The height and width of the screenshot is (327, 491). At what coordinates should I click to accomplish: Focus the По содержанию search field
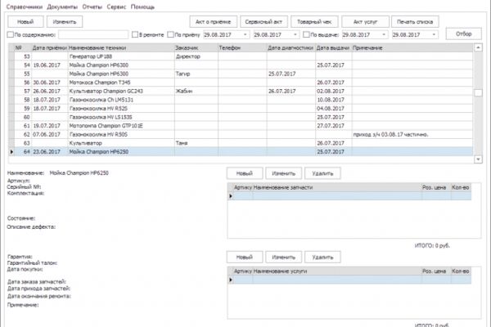tap(93, 34)
